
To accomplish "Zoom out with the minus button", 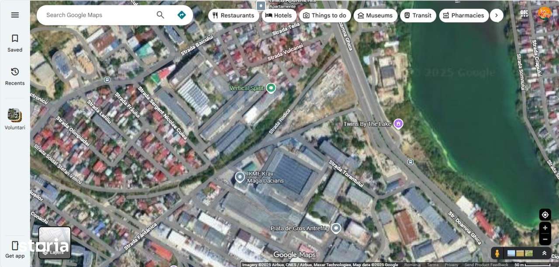I will click(545, 239).
